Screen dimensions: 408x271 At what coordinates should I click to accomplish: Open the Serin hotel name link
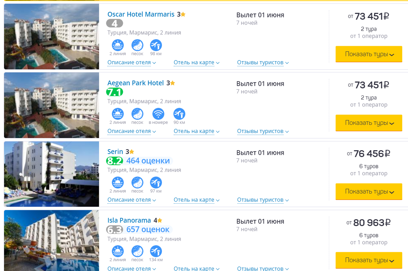coord(115,152)
